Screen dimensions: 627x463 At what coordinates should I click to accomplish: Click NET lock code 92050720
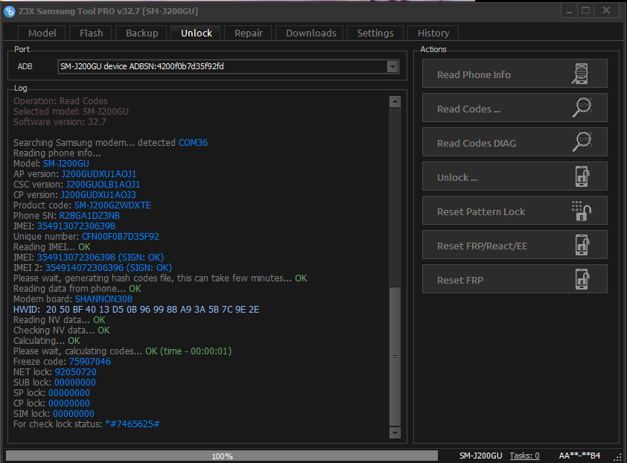[x=75, y=372]
